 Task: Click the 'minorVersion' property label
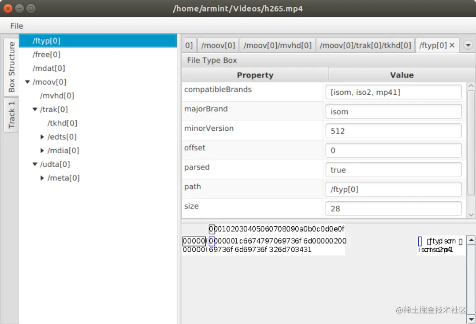tap(209, 128)
